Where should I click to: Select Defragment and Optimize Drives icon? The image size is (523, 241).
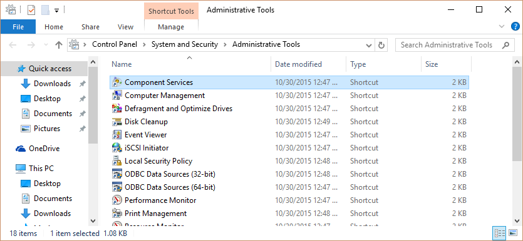[x=117, y=109]
